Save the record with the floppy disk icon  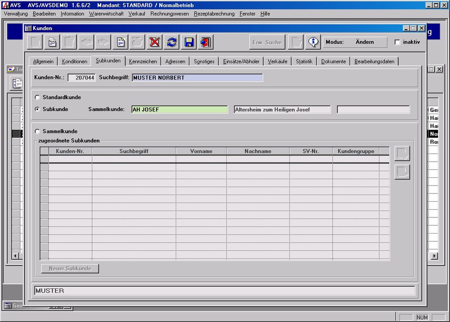189,42
